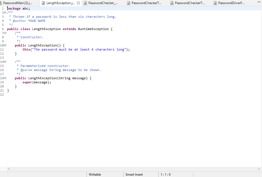Click 'RuntimeException' in the class declaration
Image resolution: width=262 pixels, height=177 pixels.
[93, 29]
